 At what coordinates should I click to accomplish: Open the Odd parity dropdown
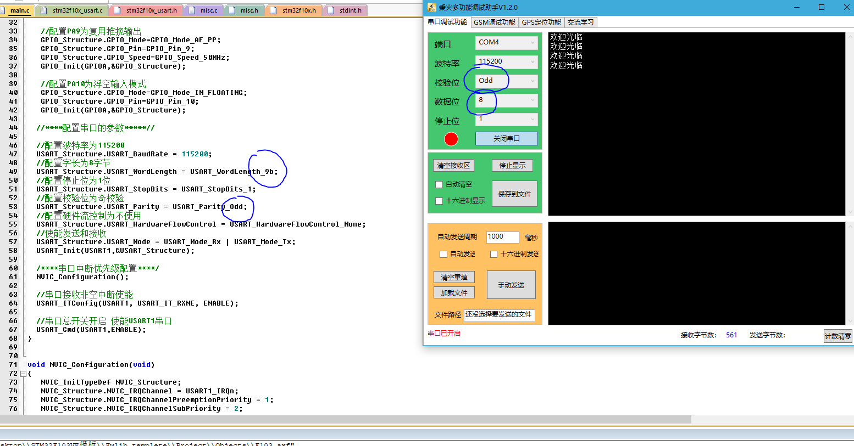[506, 81]
